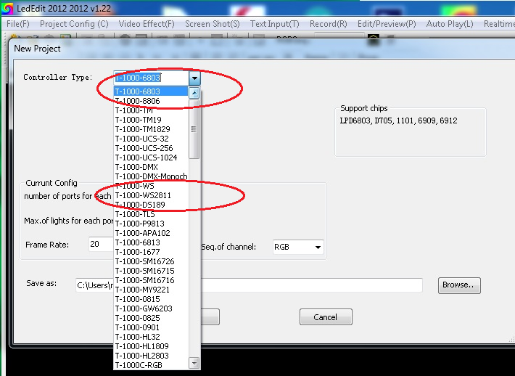This screenshot has width=515, height=376.
Task: Click the Browse.. button
Action: click(x=459, y=285)
